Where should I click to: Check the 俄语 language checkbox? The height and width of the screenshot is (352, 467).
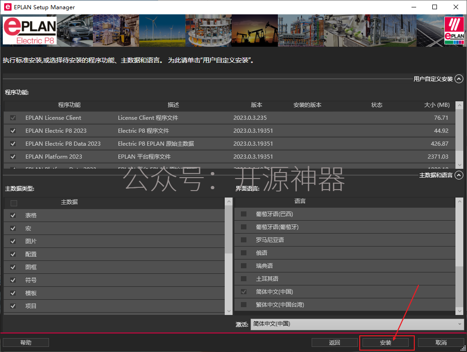pos(244,253)
